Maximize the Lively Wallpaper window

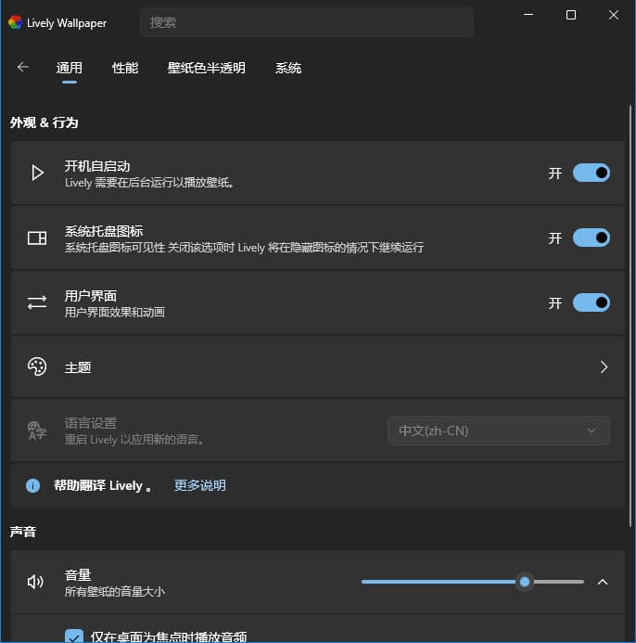pos(571,15)
